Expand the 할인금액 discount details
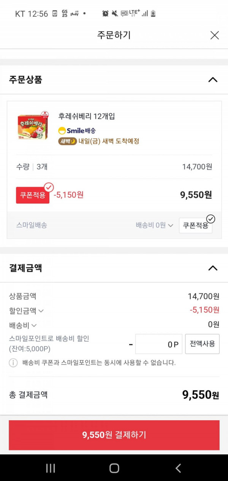The height and width of the screenshot is (481, 228). click(26, 311)
